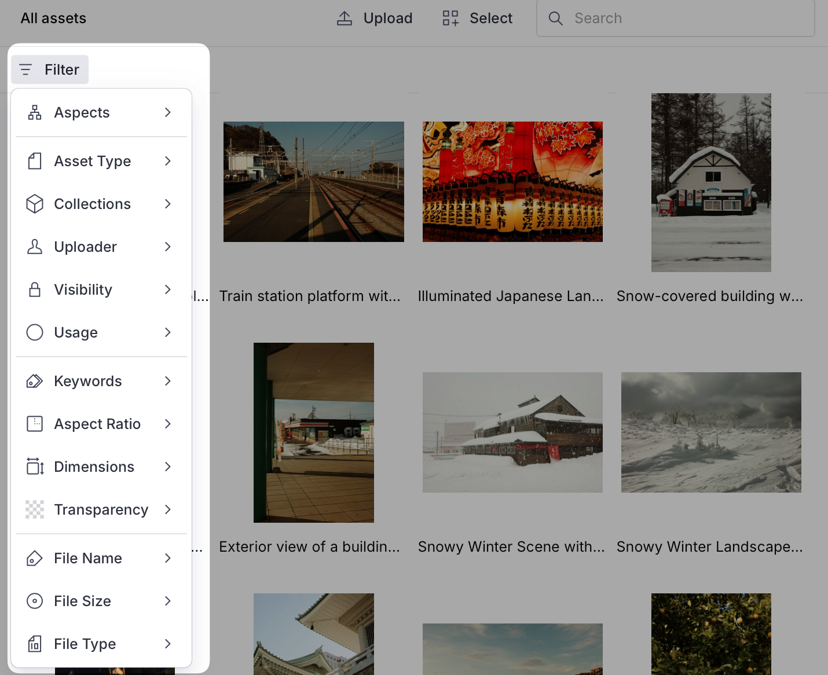Image resolution: width=828 pixels, height=675 pixels.
Task: Choose the Dimensions filter option
Action: tap(101, 467)
